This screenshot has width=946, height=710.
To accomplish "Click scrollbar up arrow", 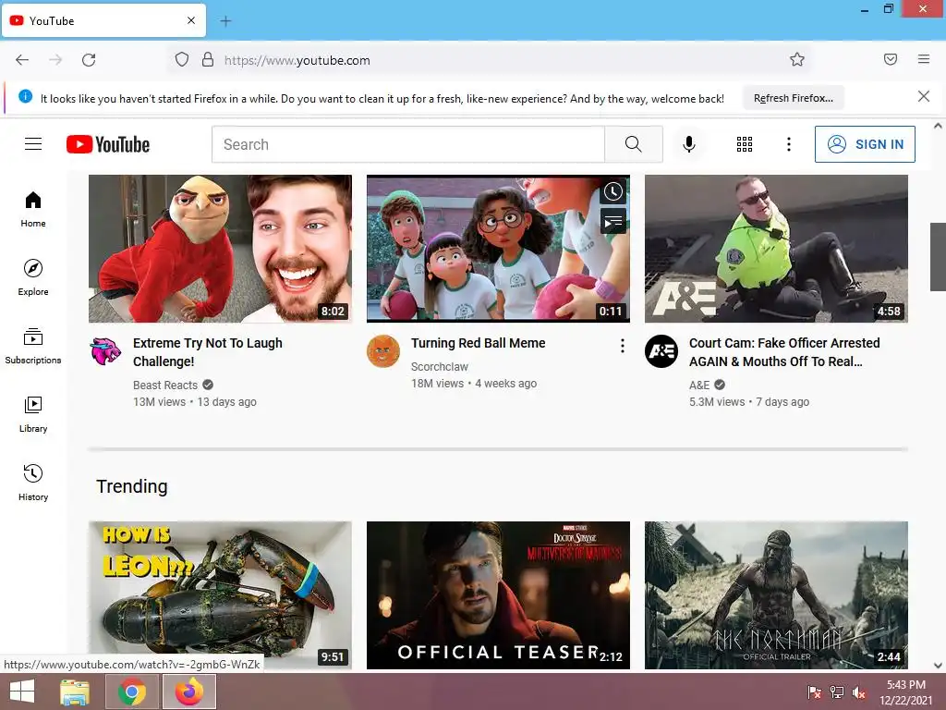I will [938, 126].
